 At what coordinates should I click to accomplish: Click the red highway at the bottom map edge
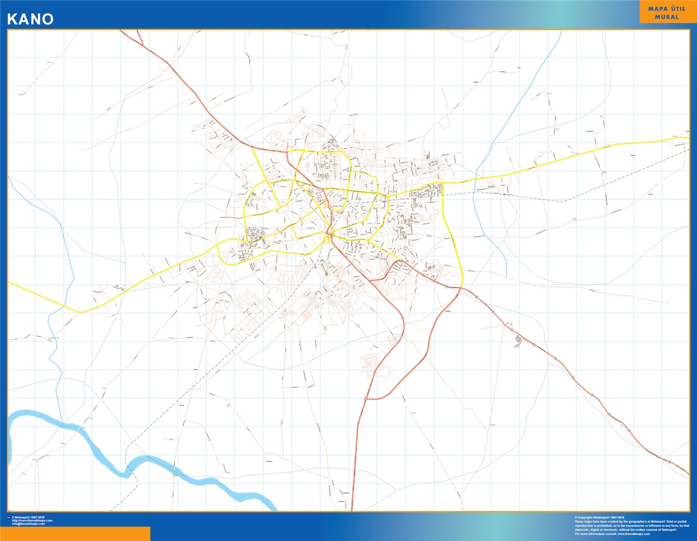point(353,501)
